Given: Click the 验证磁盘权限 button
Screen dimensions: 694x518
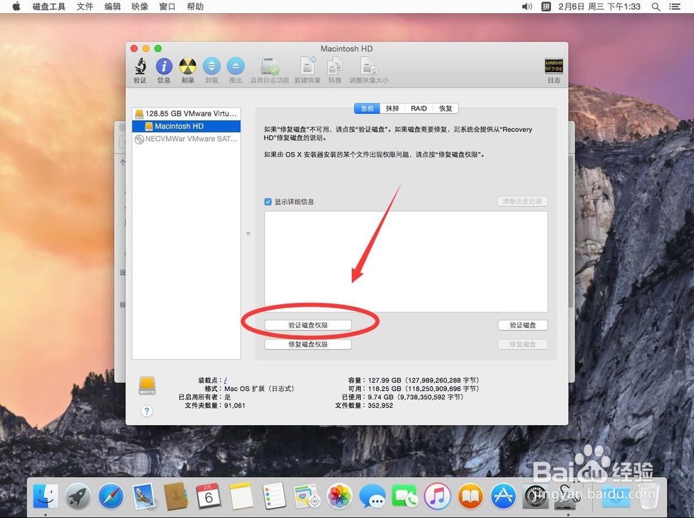Looking at the screenshot, I should 308,326.
